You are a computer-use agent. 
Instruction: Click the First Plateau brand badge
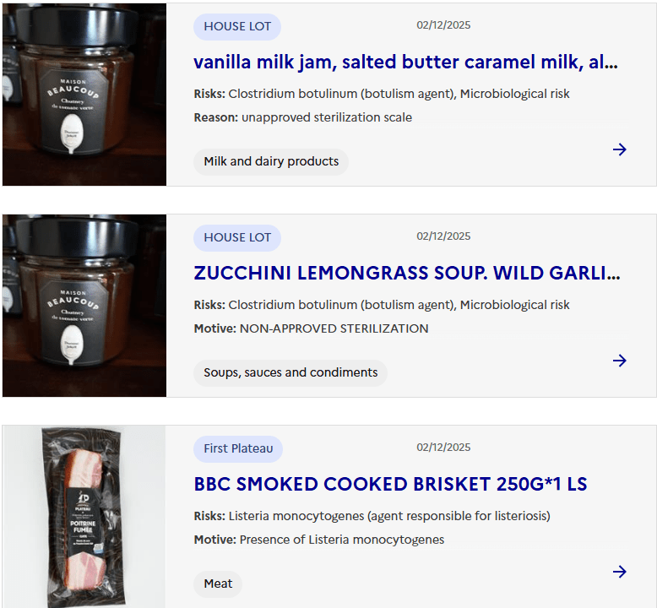coord(238,448)
